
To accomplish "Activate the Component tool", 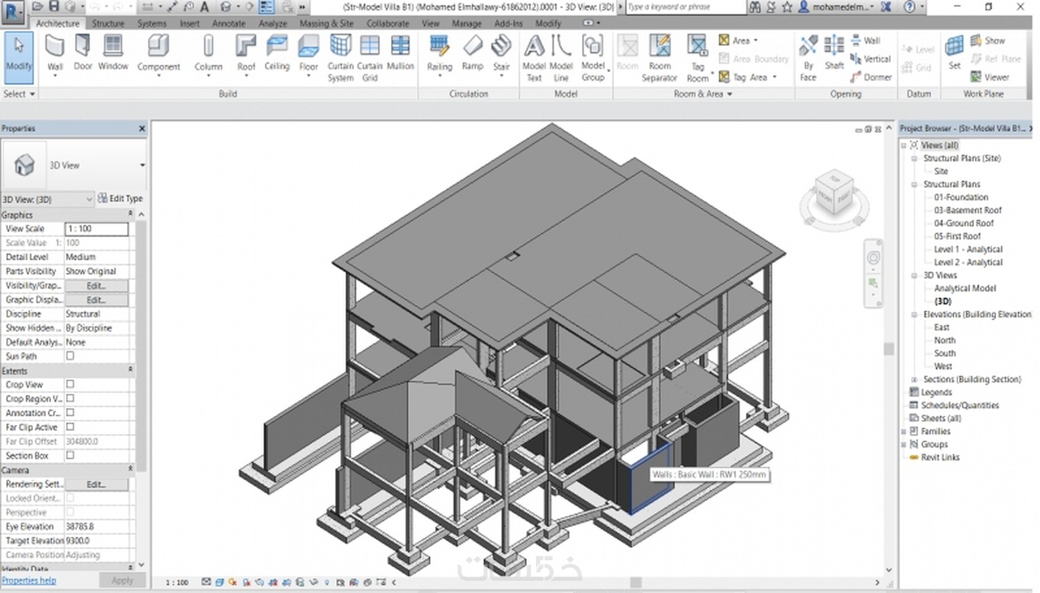I will point(158,55).
